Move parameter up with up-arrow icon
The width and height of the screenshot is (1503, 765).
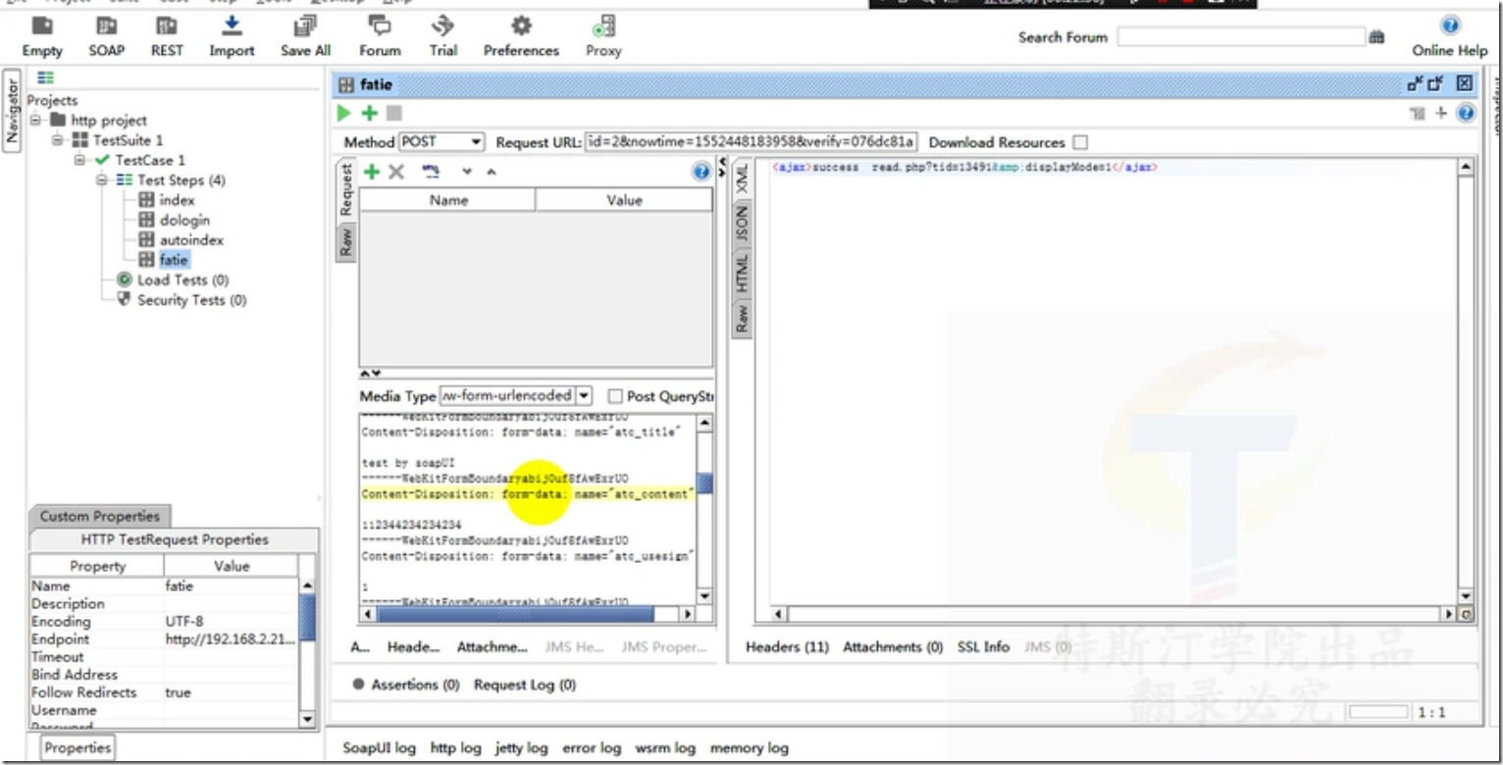point(492,173)
